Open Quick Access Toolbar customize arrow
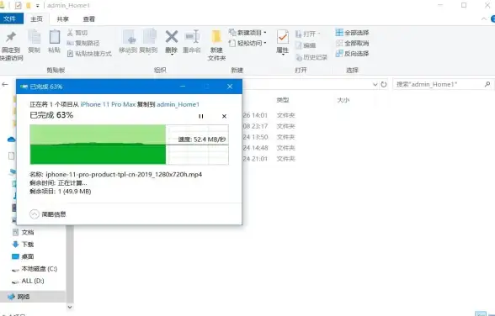 (x=38, y=5)
